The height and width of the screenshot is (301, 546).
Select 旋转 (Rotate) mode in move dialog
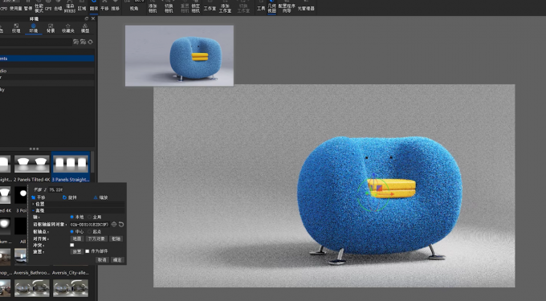coord(69,197)
